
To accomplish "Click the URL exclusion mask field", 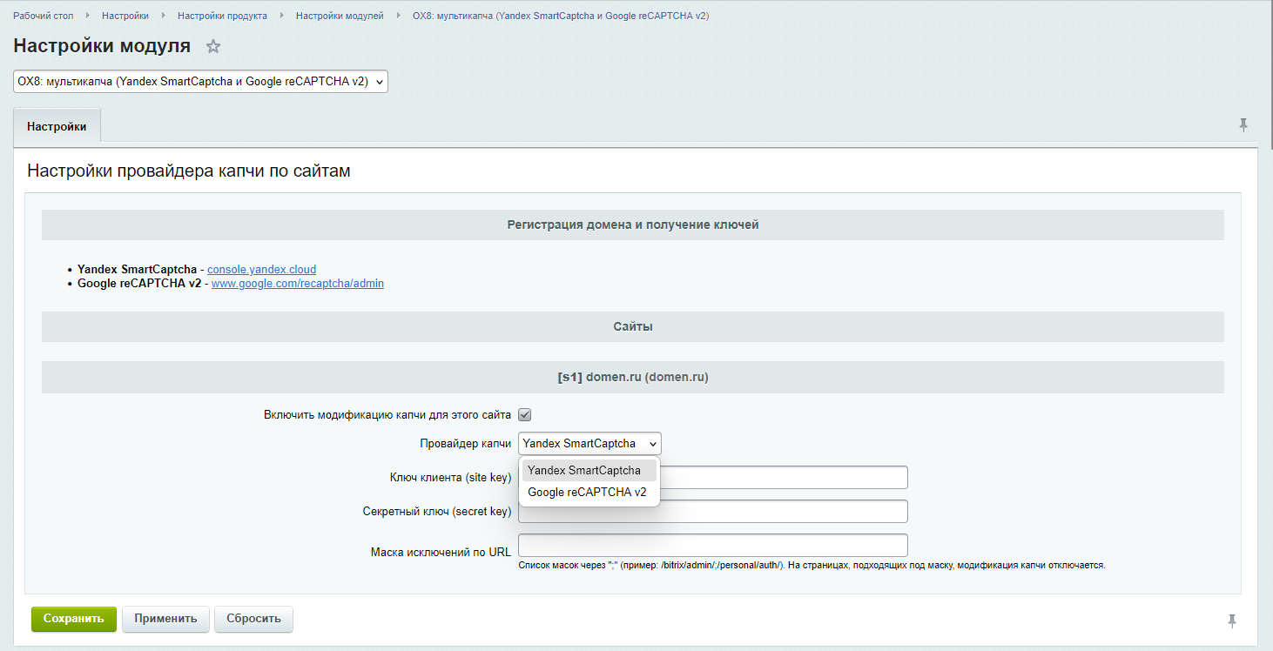I will pyautogui.click(x=712, y=545).
